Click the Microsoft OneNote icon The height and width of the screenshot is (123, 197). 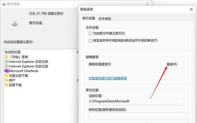click(6, 71)
